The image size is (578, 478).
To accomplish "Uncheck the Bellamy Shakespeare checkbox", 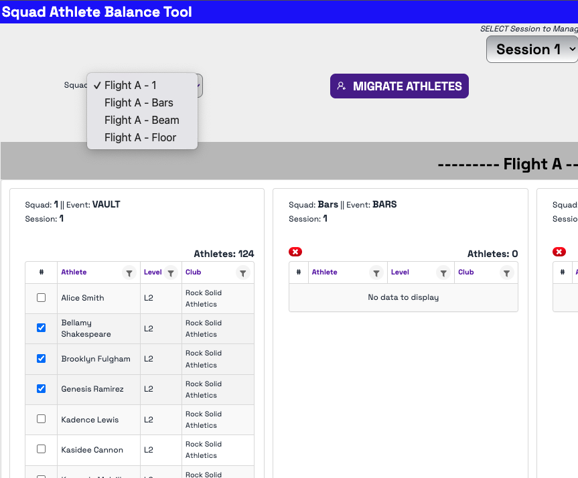I will 42,327.
